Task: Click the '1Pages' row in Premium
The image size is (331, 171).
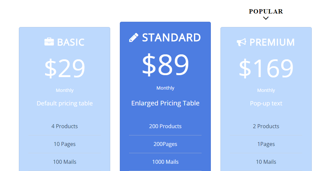Action: point(266,144)
